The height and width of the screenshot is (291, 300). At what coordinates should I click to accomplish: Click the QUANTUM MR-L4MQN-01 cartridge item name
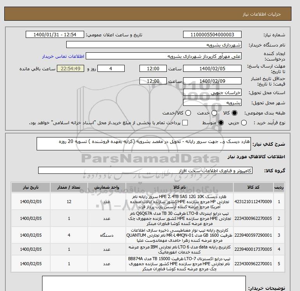(x=180, y=235)
